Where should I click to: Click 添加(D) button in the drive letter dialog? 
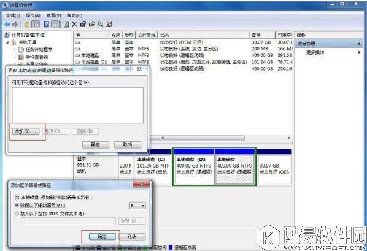[26, 131]
